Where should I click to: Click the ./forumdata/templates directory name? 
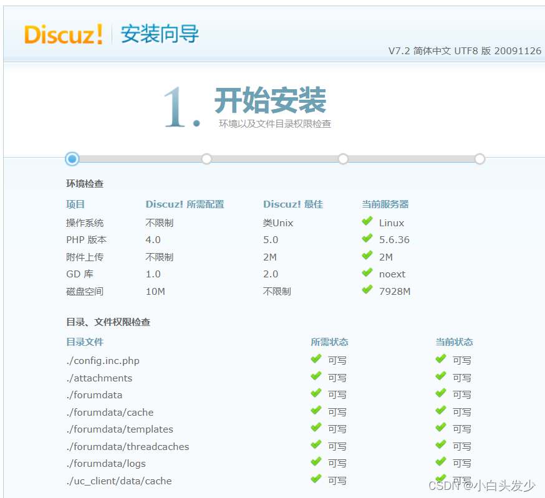(120, 429)
